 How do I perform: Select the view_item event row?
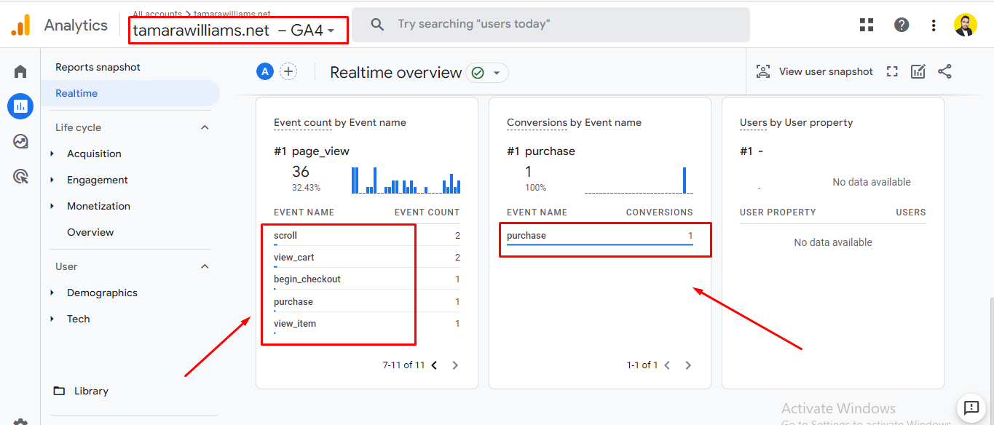tap(367, 323)
